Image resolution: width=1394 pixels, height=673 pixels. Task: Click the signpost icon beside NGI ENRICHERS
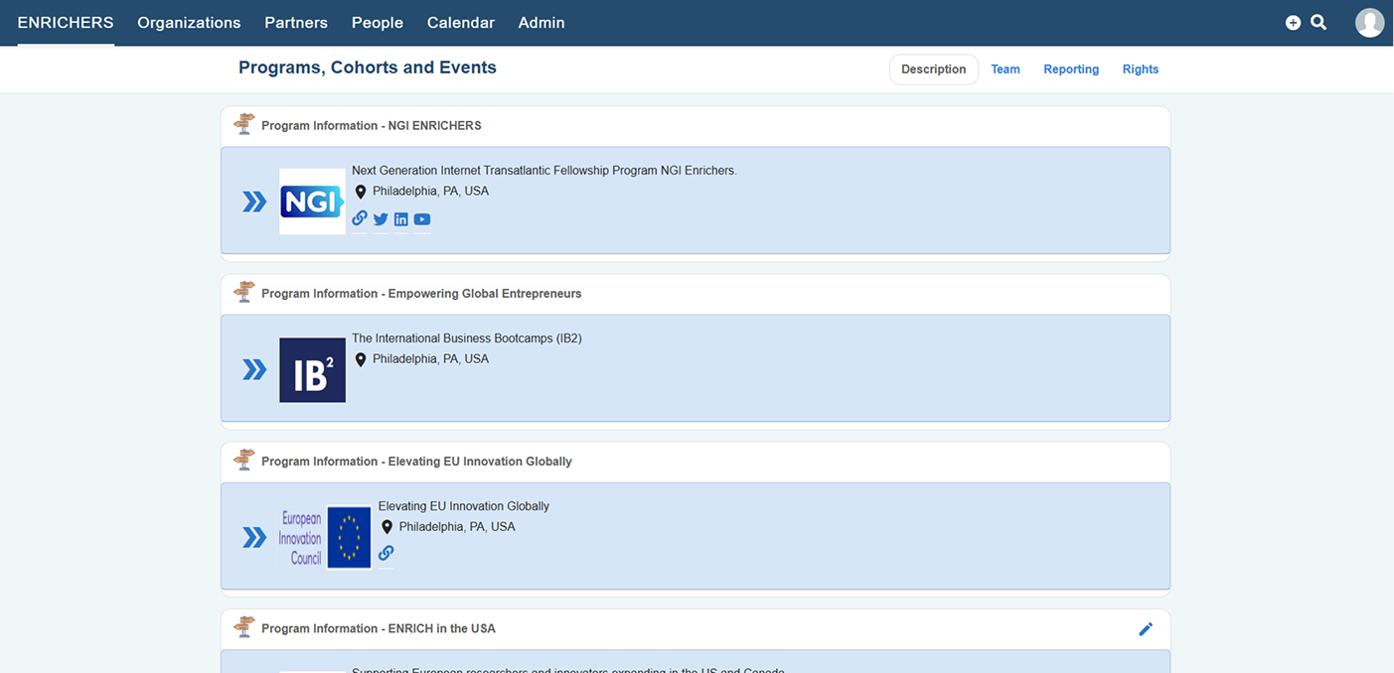243,125
